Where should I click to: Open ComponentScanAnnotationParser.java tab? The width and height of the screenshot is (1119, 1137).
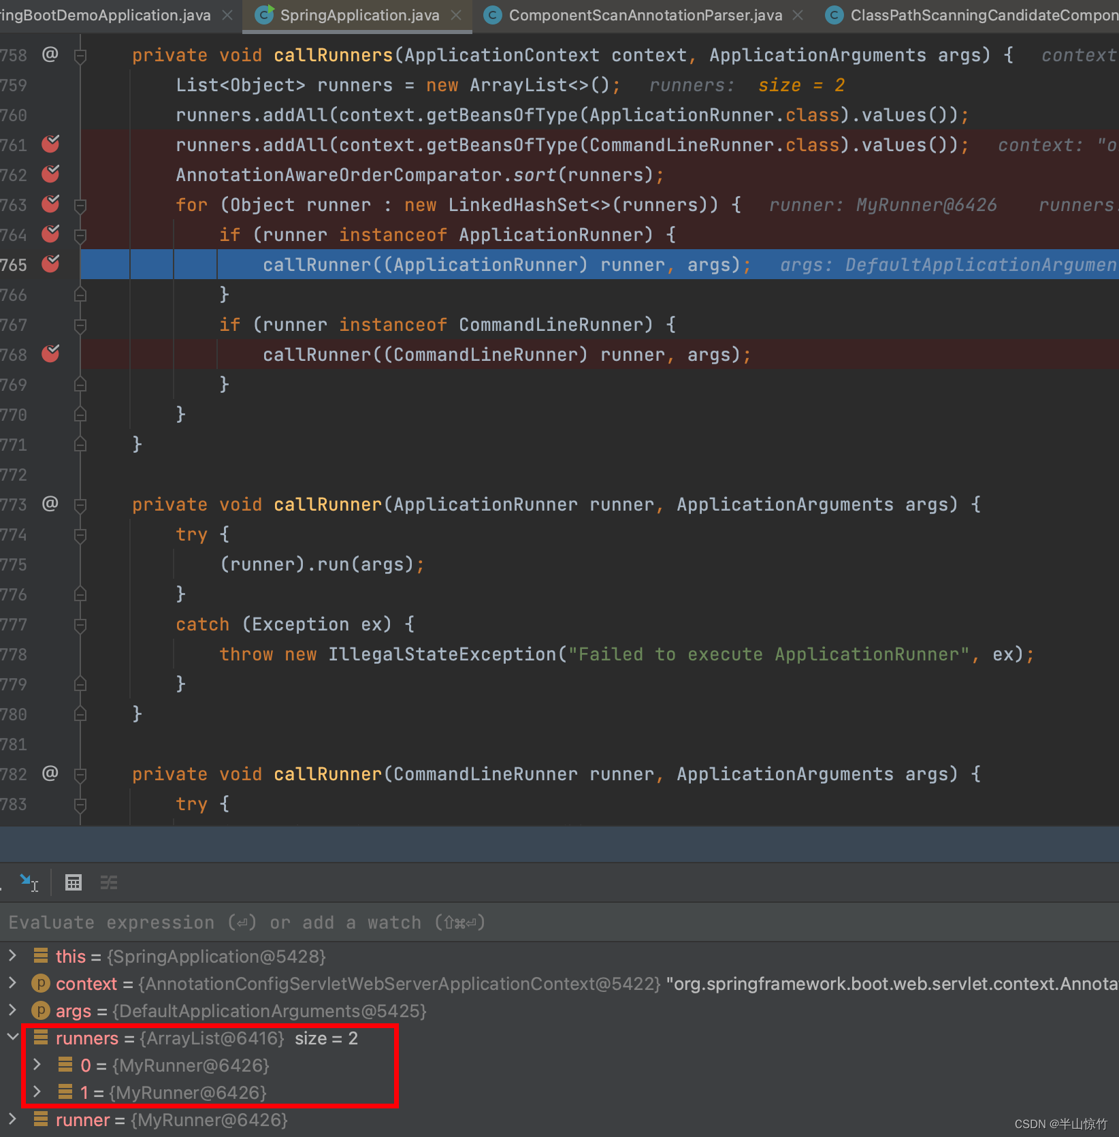pyautogui.click(x=645, y=15)
